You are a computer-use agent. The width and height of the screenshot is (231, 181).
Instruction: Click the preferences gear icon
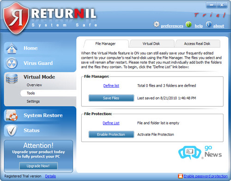(x=156, y=24)
